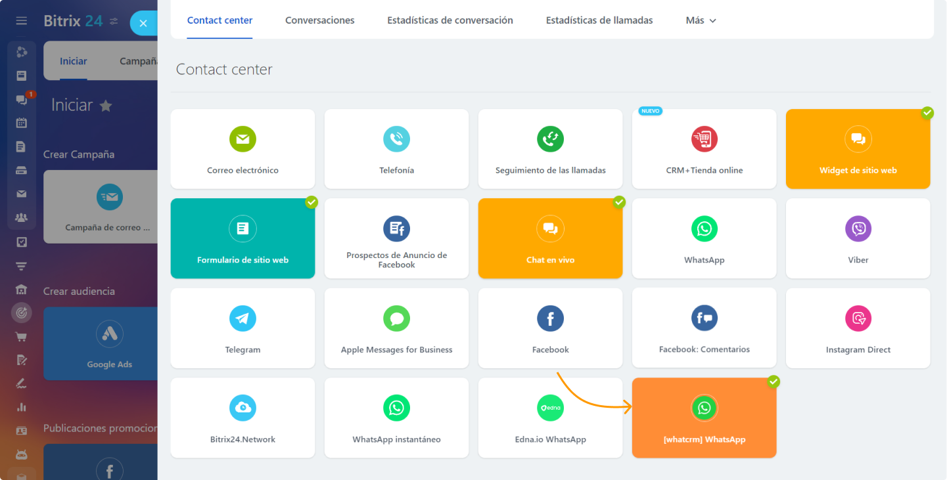Open the Formulario de sitio web card

243,238
